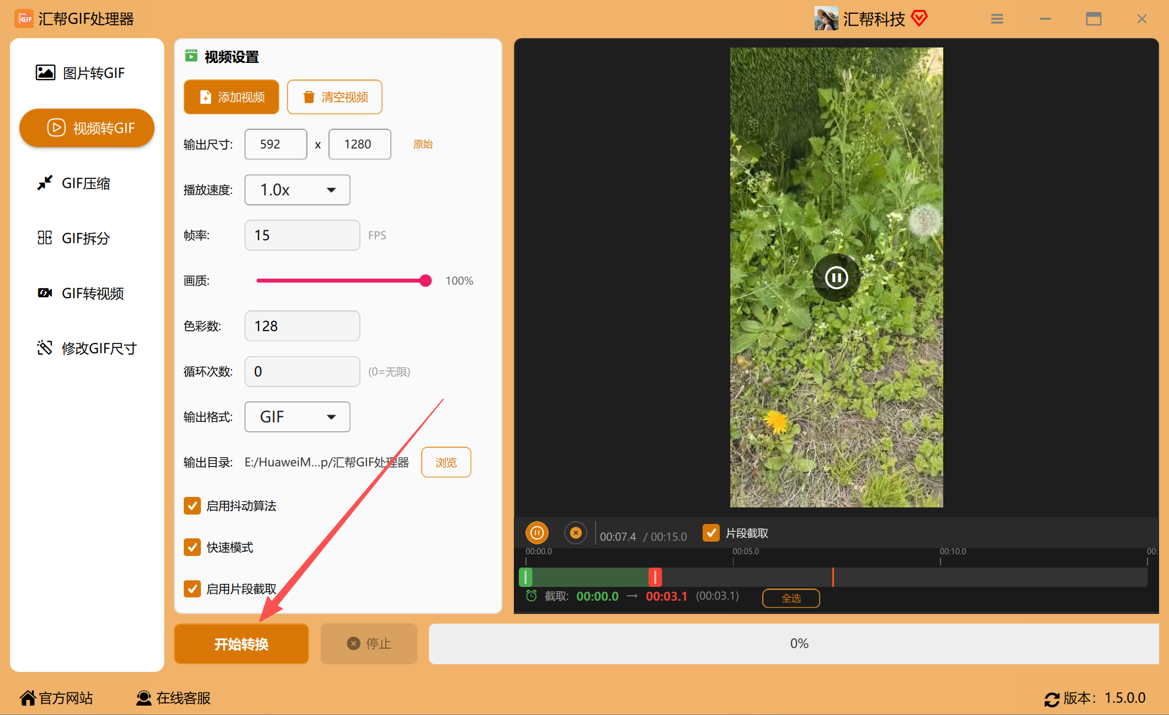This screenshot has width=1169, height=715.
Task: Click the output path text E:/HuaweiM...
Action: 327,462
